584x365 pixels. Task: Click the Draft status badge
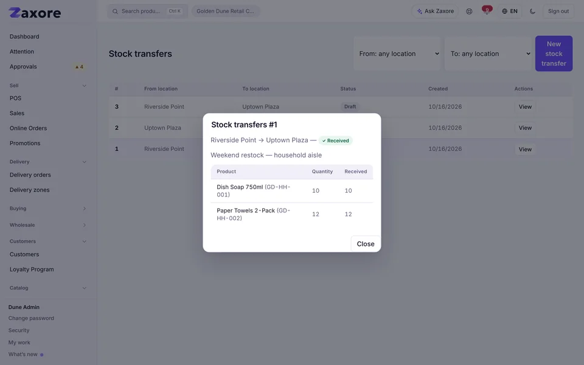pos(350,106)
